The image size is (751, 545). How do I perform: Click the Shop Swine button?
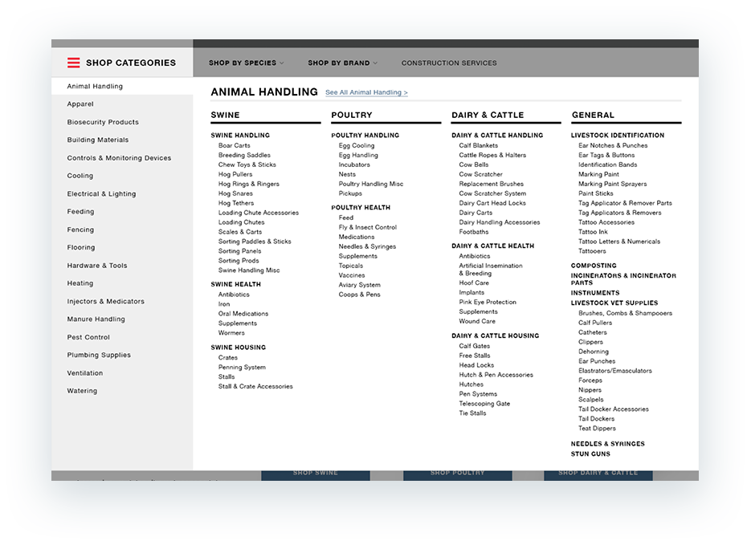pos(316,474)
